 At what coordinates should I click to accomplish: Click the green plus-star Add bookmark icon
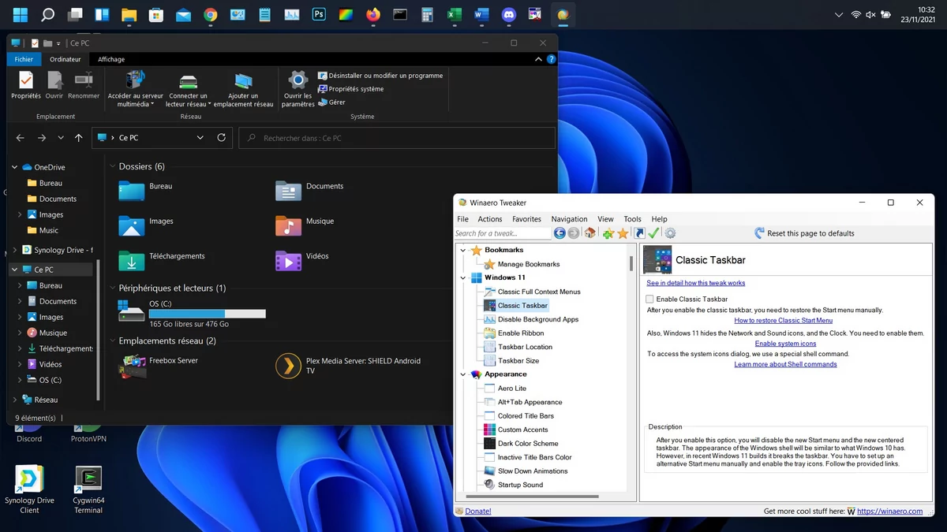608,233
